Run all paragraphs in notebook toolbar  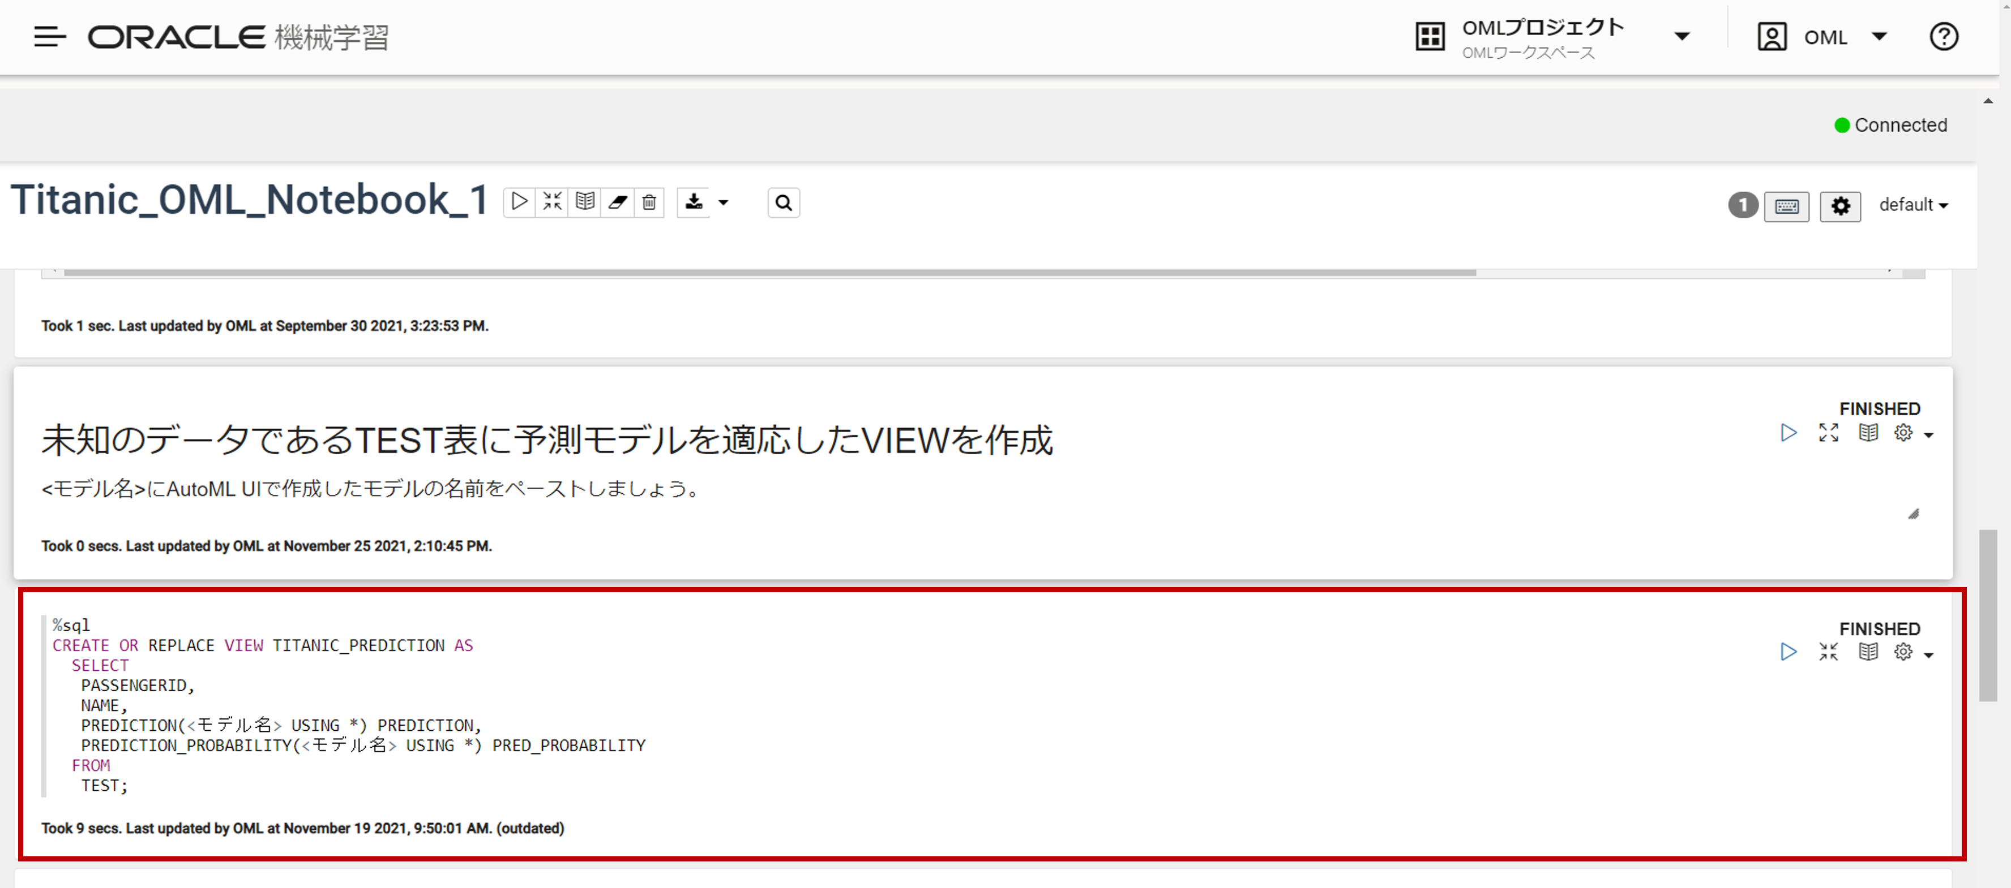point(519,202)
